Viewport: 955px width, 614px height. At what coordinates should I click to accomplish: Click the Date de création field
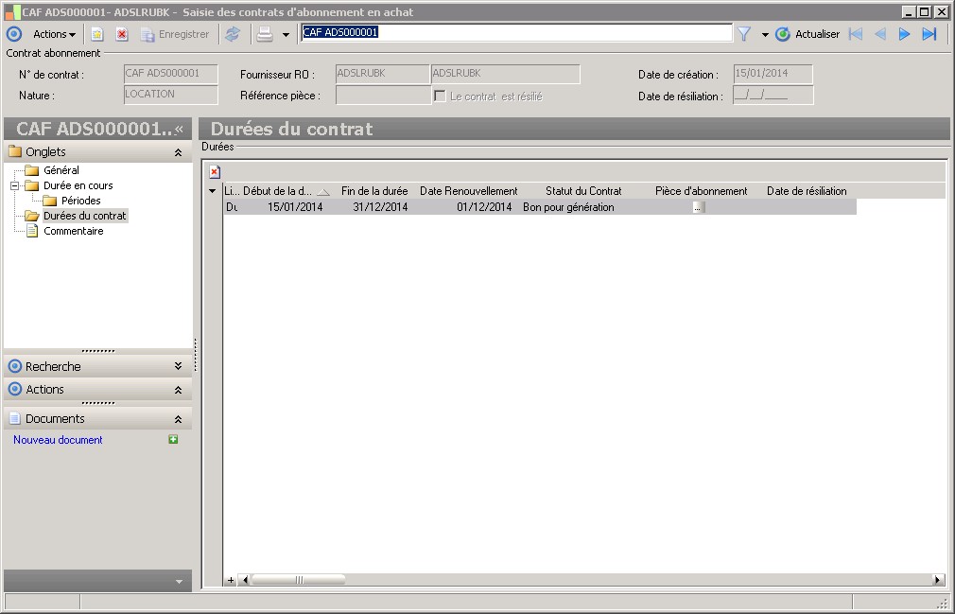click(x=773, y=74)
